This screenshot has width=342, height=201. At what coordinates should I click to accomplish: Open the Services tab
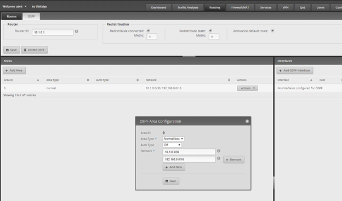266,8
